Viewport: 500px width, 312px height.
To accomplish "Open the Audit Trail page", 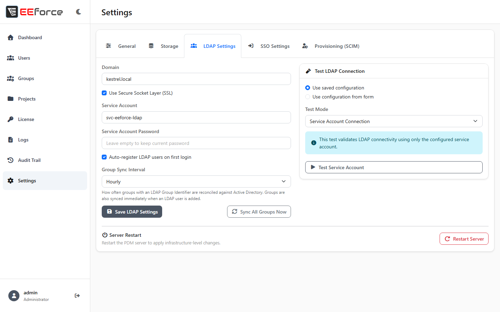I will point(45,160).
